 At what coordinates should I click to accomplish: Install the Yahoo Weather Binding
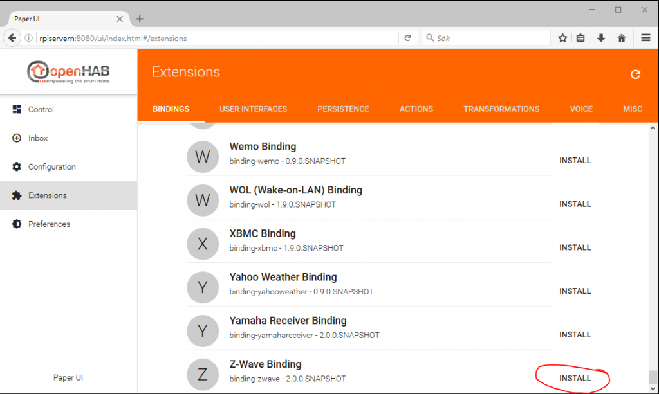coord(575,291)
